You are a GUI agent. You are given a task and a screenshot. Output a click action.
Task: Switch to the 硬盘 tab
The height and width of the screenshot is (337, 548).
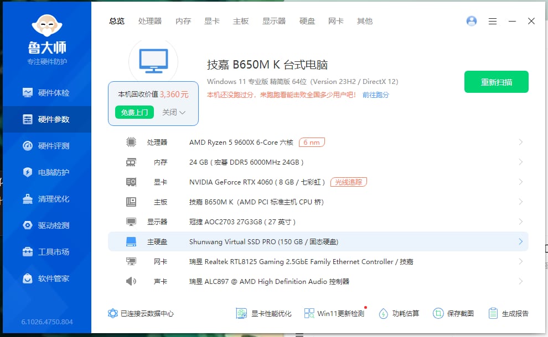click(x=307, y=22)
